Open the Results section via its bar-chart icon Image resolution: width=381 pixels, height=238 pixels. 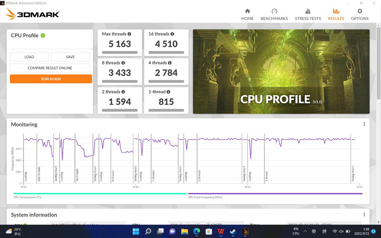tap(336, 11)
